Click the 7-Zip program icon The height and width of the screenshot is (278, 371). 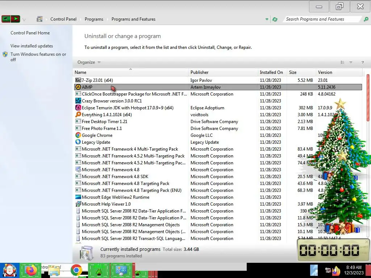78,80
